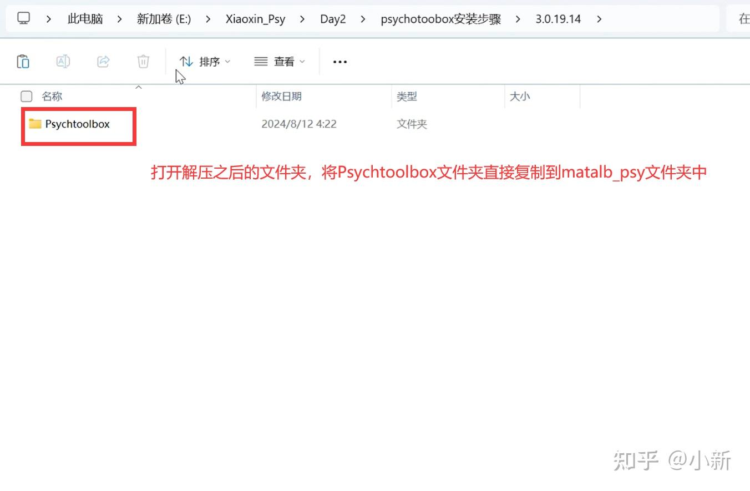Toggle the select-all checkbox above the file list
750x491 pixels.
coord(26,96)
